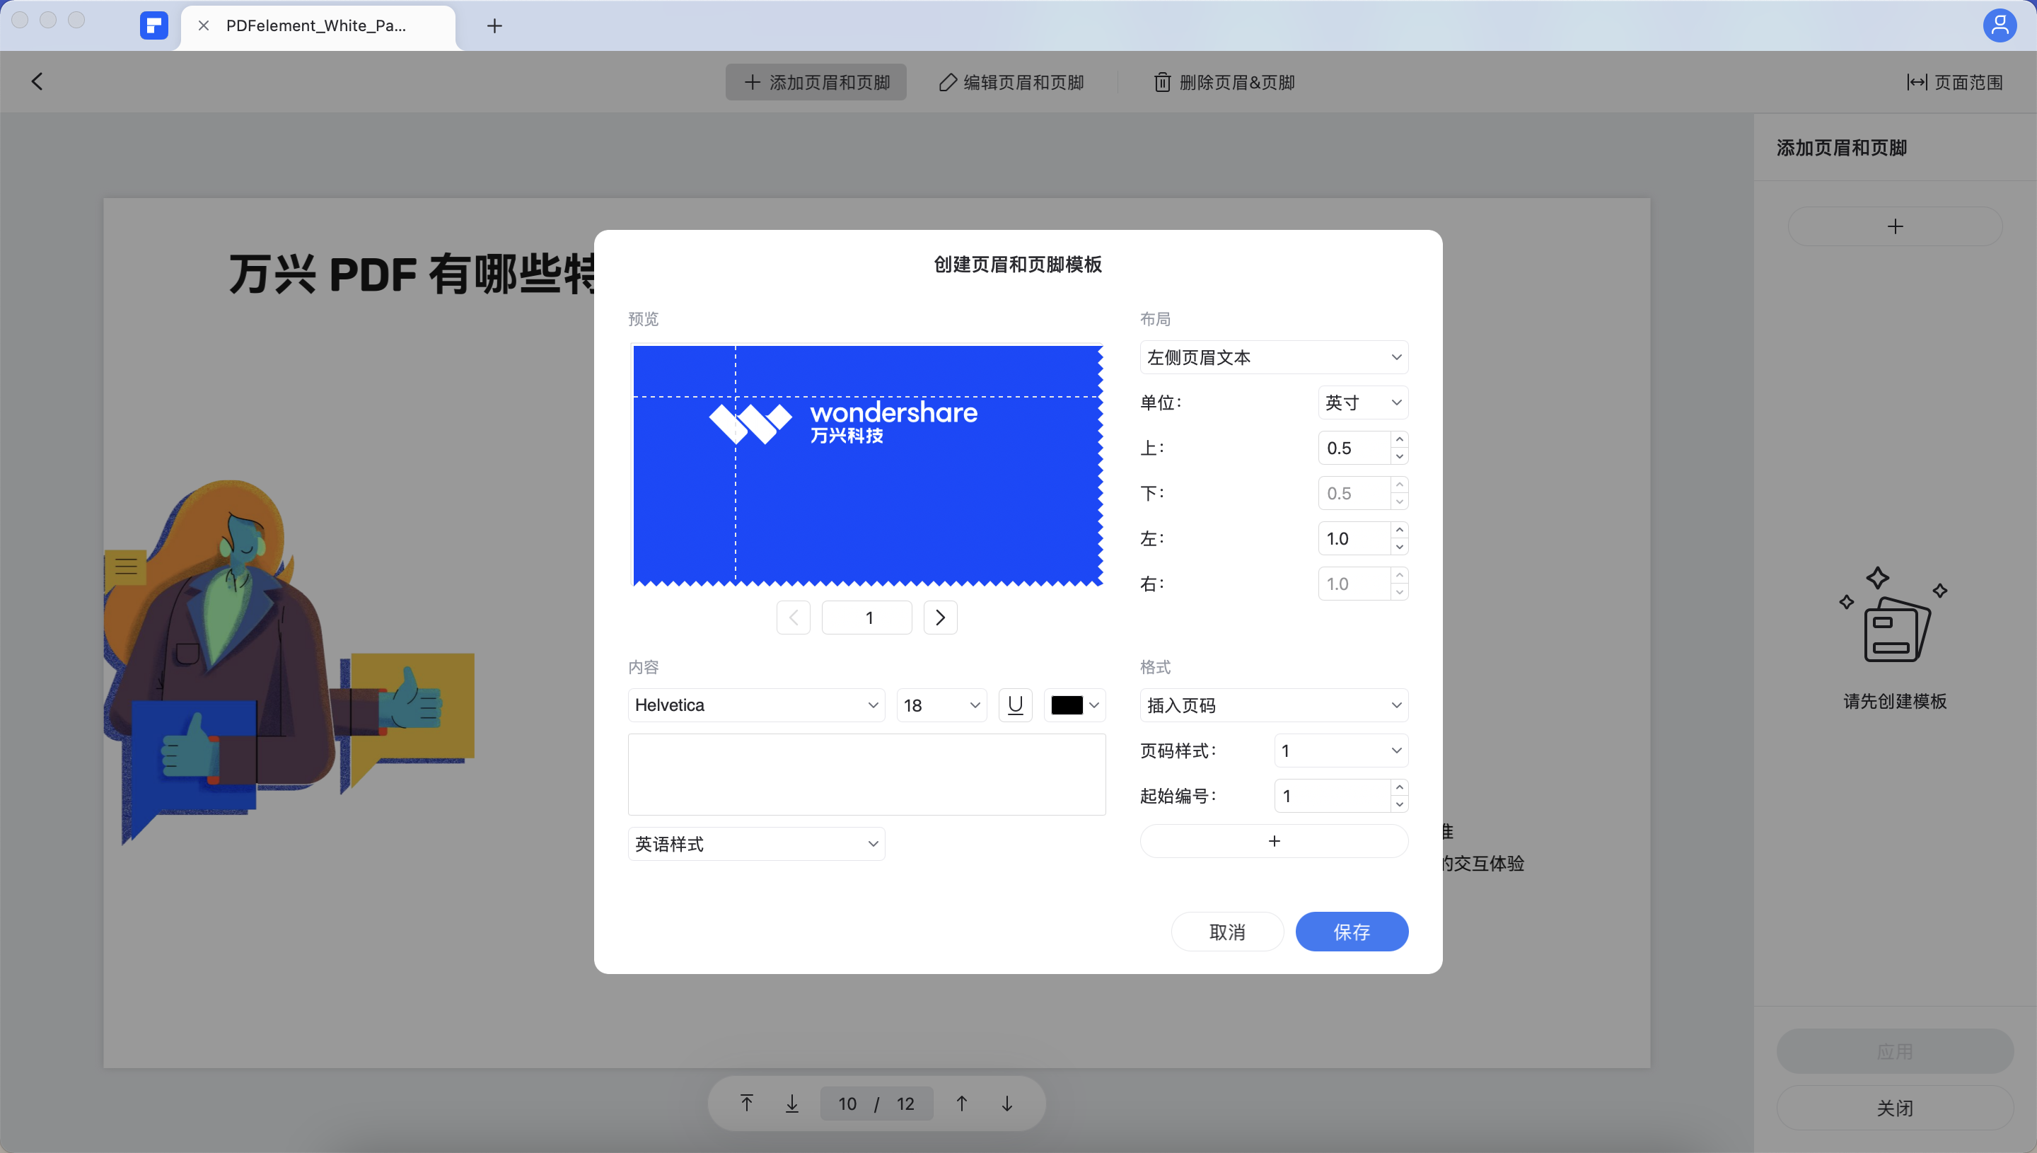Screen dimensions: 2037x1153
Task: Click the add template plus icon
Action: click(x=1894, y=226)
